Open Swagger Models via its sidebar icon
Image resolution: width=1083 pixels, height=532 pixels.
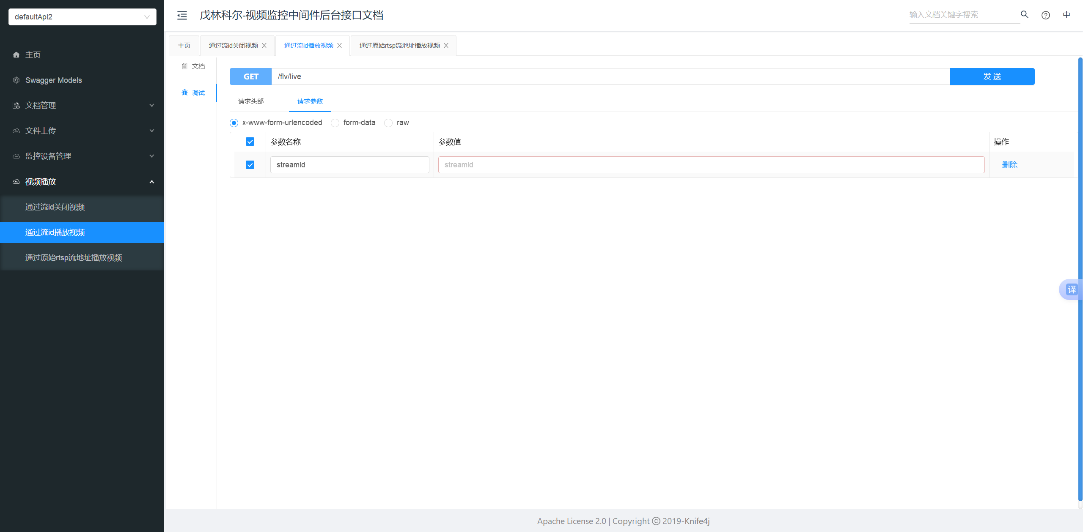[x=16, y=80]
